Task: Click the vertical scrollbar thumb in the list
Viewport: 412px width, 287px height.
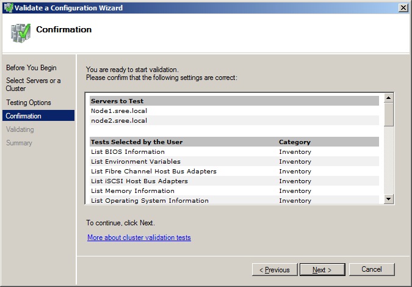Action: pyautogui.click(x=389, y=114)
